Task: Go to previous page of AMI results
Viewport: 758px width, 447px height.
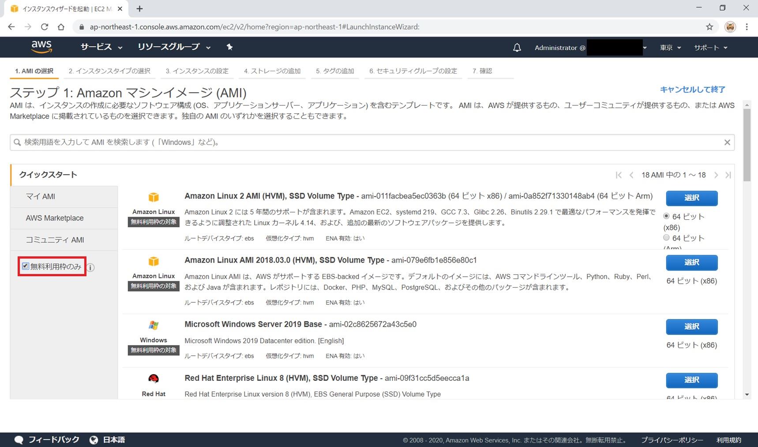Action: 631,175
